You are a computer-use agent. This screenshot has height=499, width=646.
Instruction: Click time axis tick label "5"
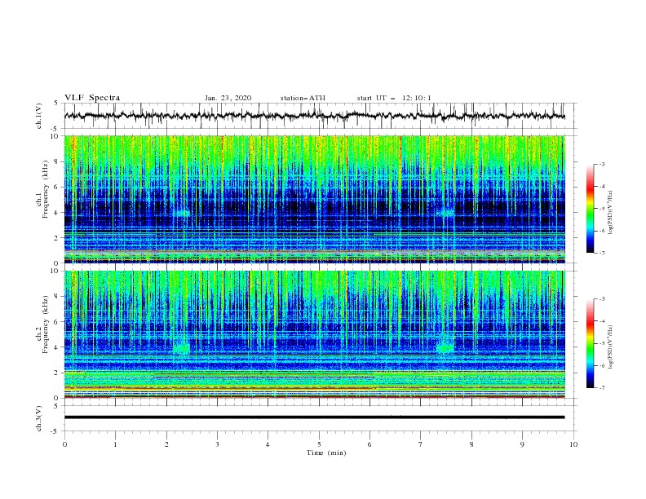319,444
